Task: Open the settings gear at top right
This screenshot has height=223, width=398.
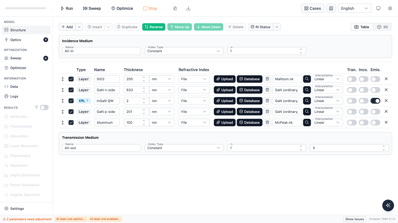Action: [x=390, y=8]
